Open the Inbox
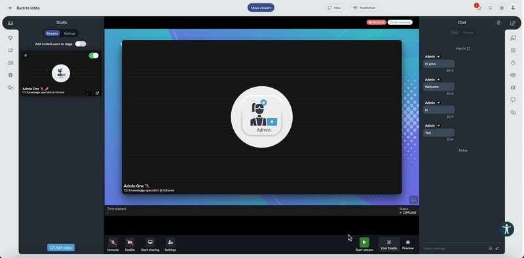 point(334,8)
